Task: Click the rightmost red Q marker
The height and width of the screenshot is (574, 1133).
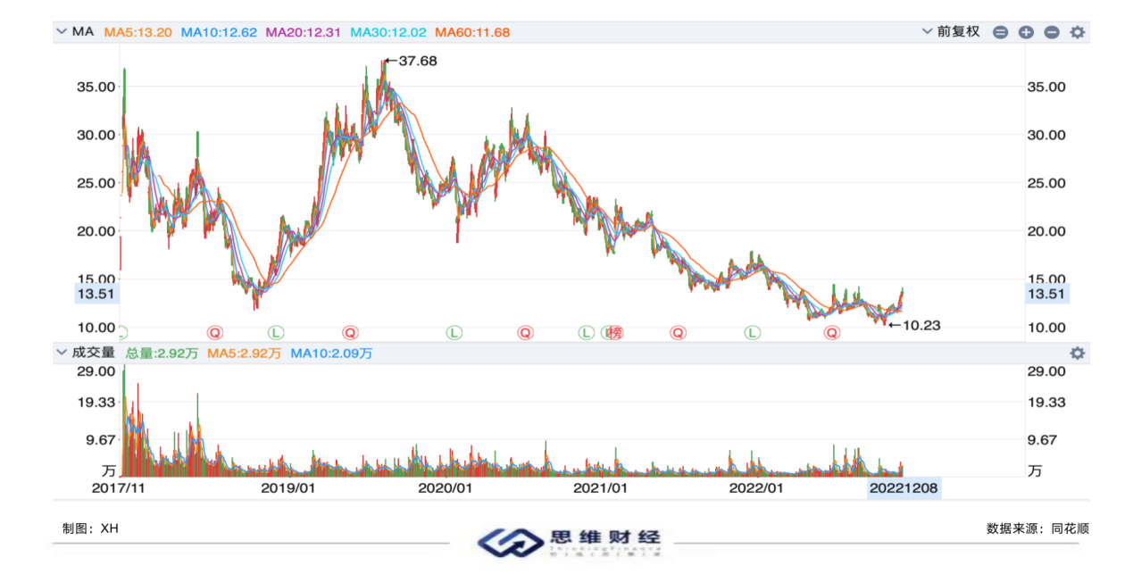Action: point(832,333)
